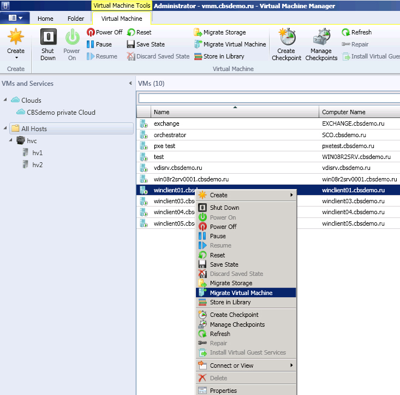Viewport: 400px width, 395px height.
Task: Choose Save State from context menu
Action: point(246,264)
